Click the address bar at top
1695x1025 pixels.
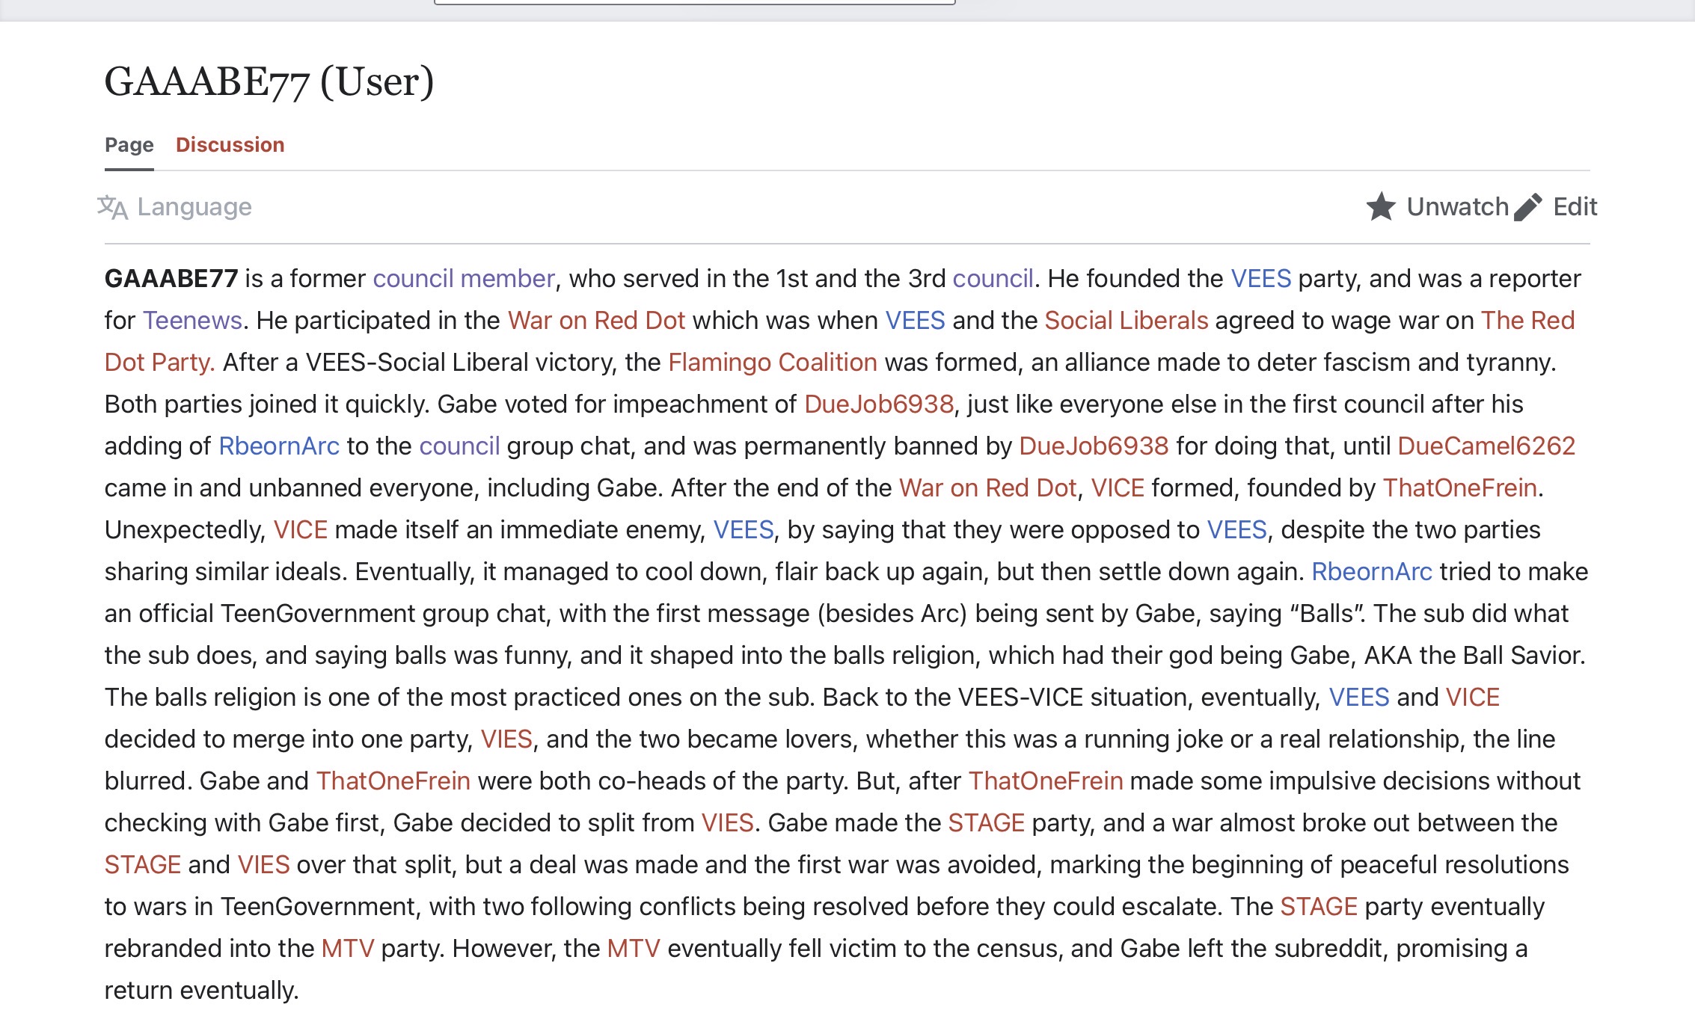(694, 3)
